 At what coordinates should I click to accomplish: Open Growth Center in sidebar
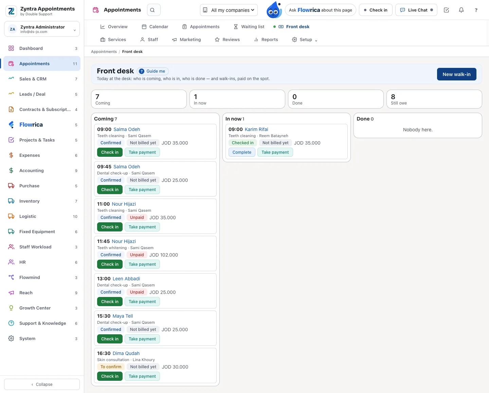click(42, 308)
